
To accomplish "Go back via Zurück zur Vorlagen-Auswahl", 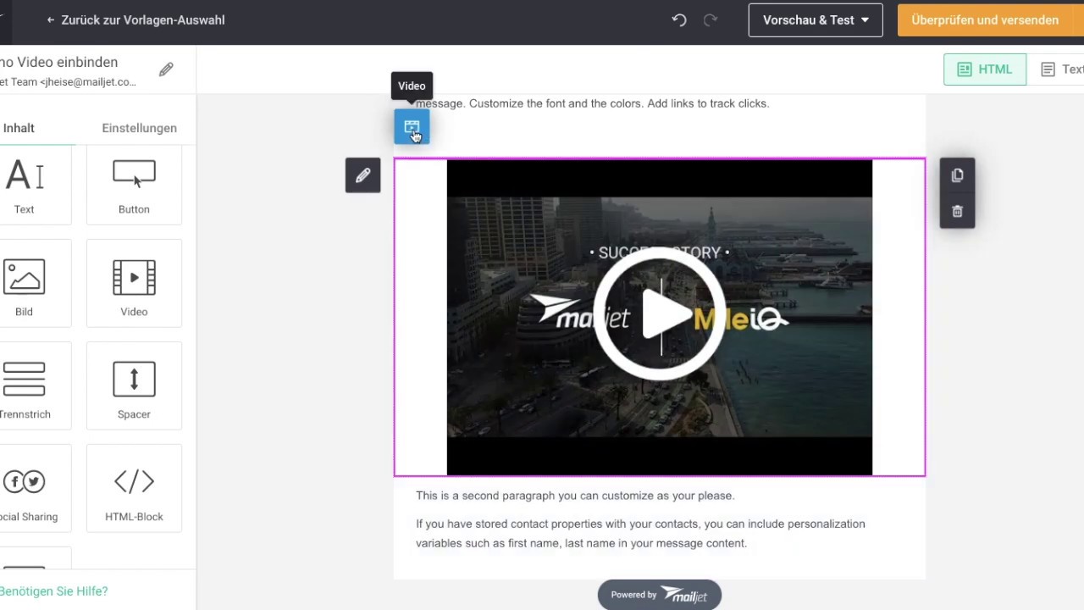I will 135,20.
